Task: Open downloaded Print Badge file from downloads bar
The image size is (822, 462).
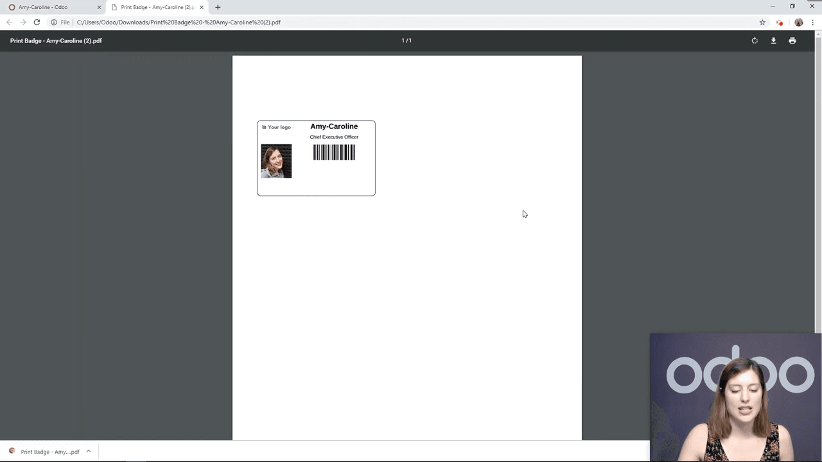Action: point(45,452)
